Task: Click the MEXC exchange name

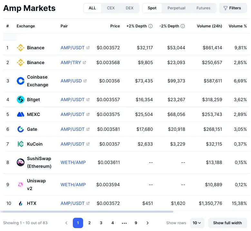Action: pos(34,114)
